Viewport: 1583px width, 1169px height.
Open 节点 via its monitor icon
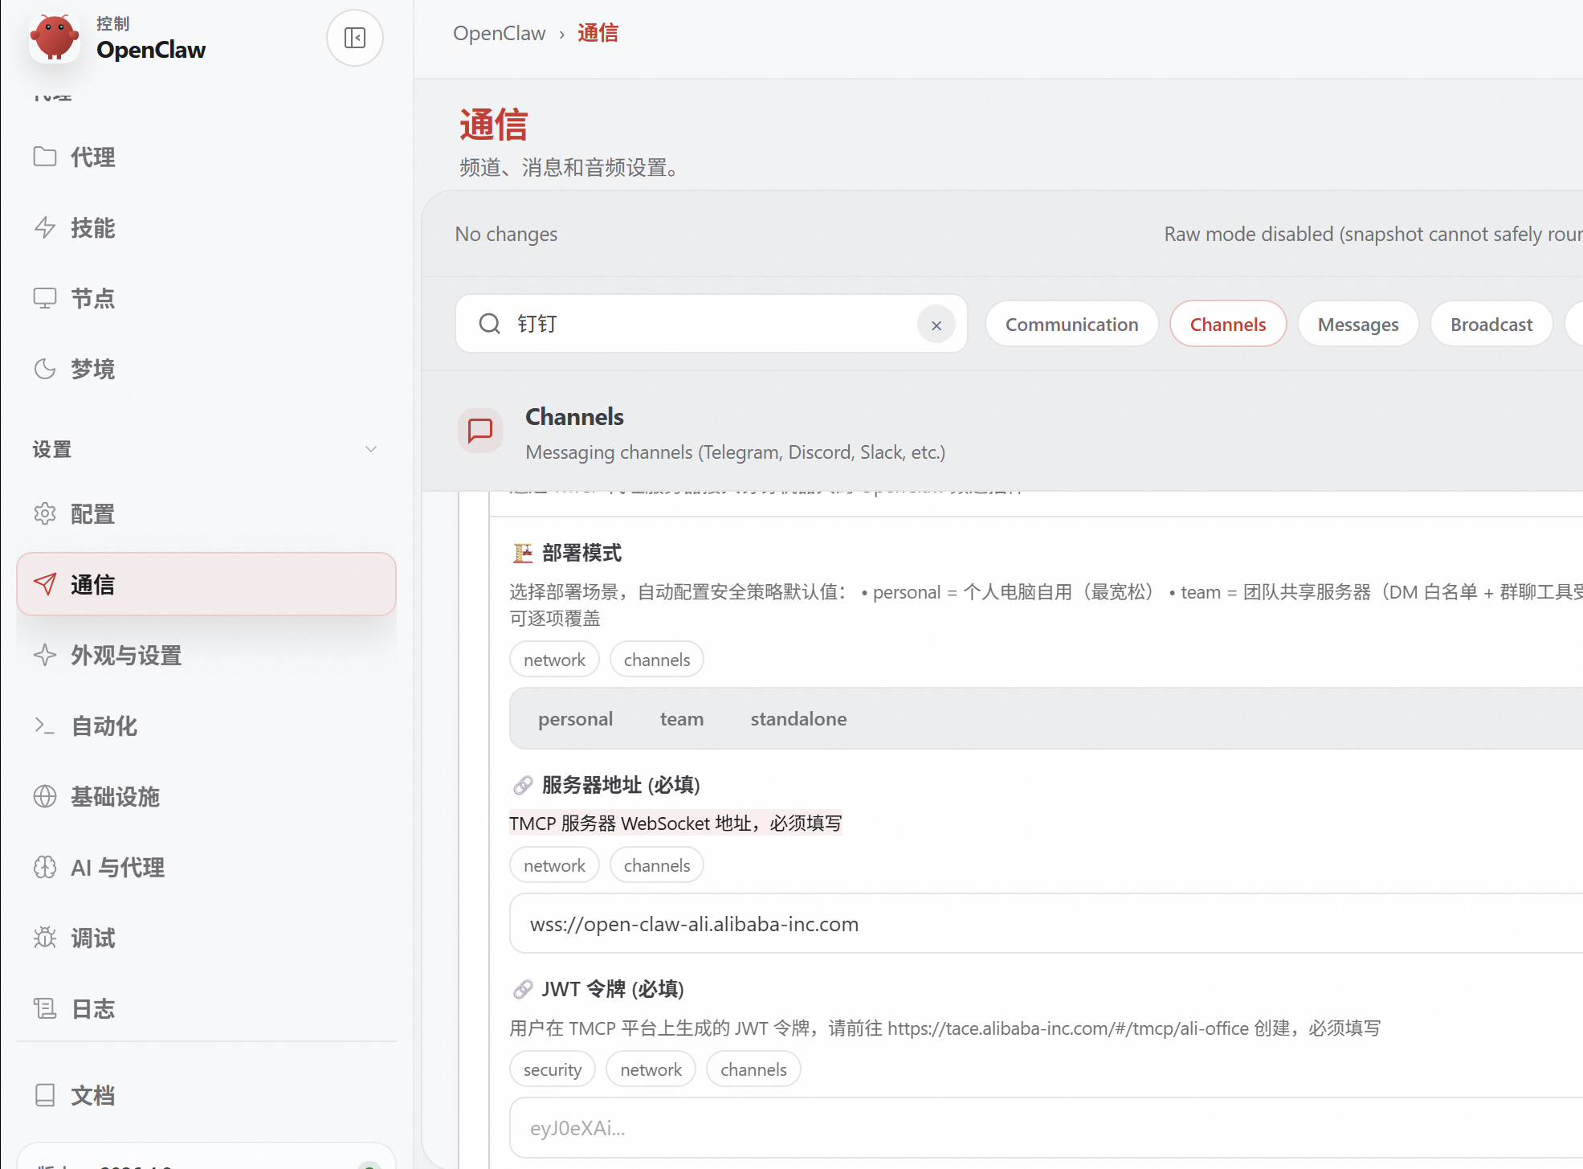tap(45, 298)
